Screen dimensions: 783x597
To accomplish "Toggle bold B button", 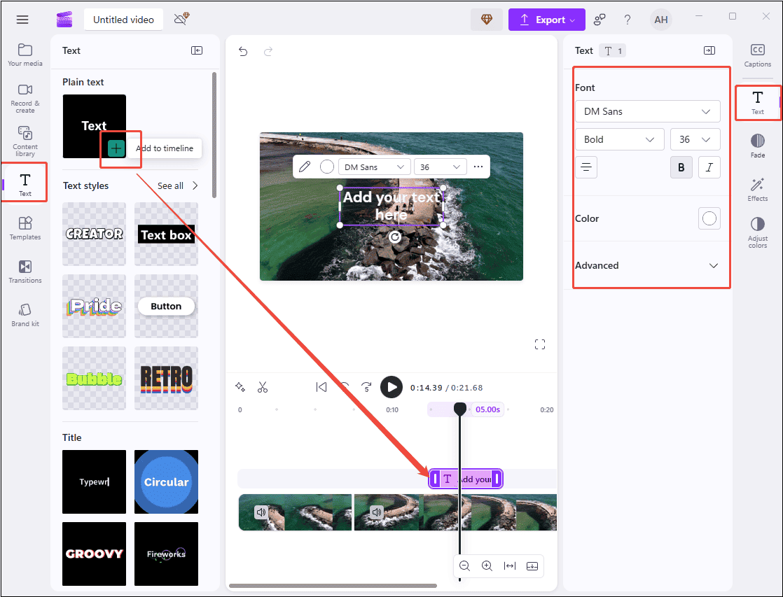I will coord(681,167).
